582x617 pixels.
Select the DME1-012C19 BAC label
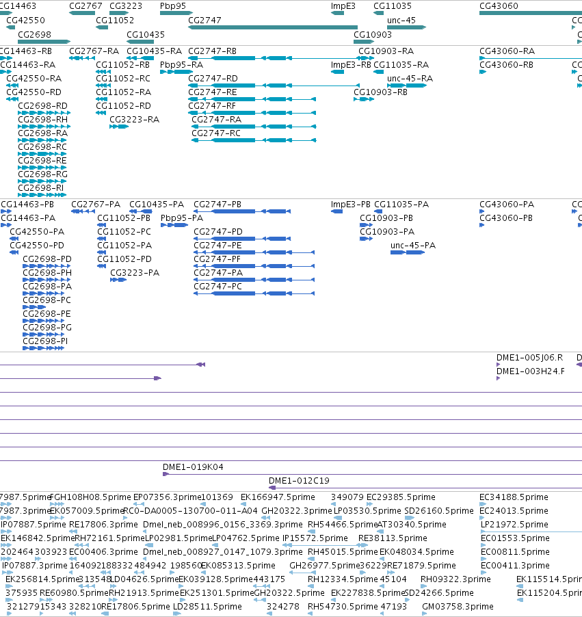pyautogui.click(x=299, y=480)
